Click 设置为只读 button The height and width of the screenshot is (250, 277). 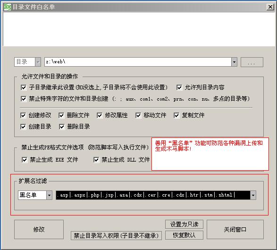click(x=184, y=224)
